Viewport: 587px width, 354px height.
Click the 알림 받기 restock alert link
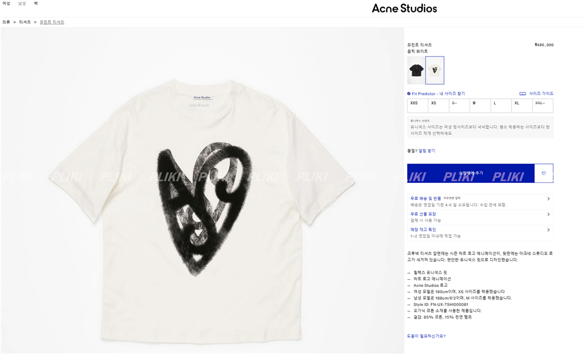click(427, 150)
